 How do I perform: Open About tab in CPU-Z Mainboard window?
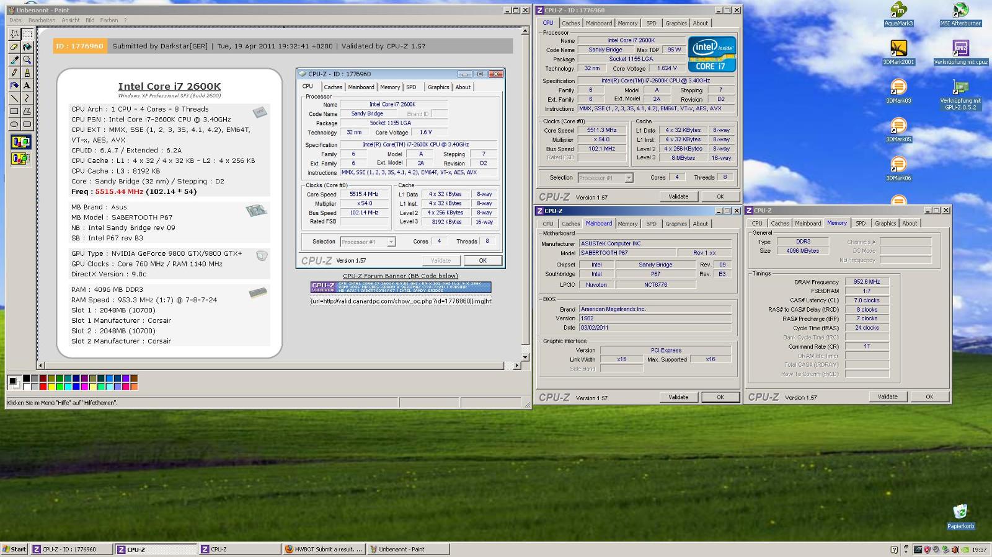700,224
